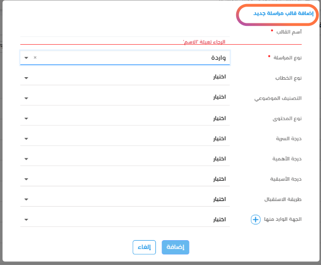Clear the واردة selection with the x icon
This screenshot has width=321, height=265.
(35, 58)
